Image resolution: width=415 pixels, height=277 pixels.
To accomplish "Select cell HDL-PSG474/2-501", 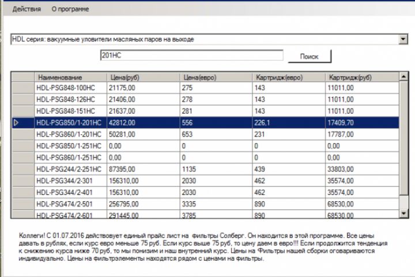I will [71, 204].
